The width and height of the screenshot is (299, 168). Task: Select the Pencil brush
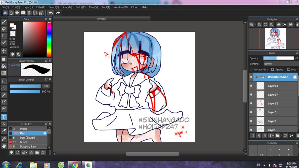pos(27,129)
